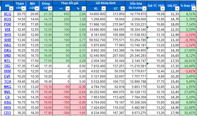
Task: Select DIG Giá TC cell 15,09
Action: [156, 66]
